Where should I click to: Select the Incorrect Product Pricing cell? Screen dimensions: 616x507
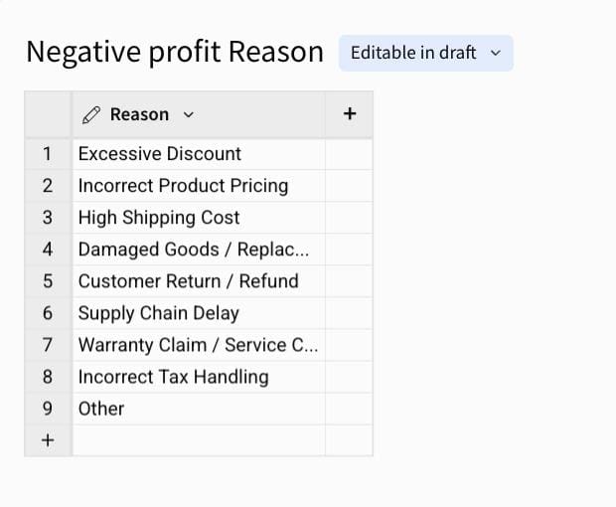tap(199, 186)
